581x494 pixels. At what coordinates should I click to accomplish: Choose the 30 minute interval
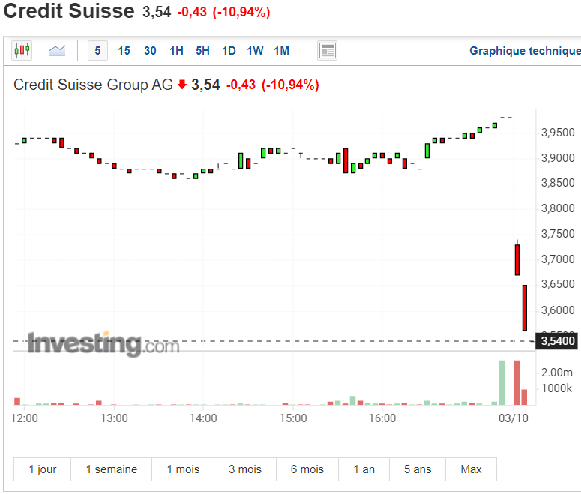[150, 50]
